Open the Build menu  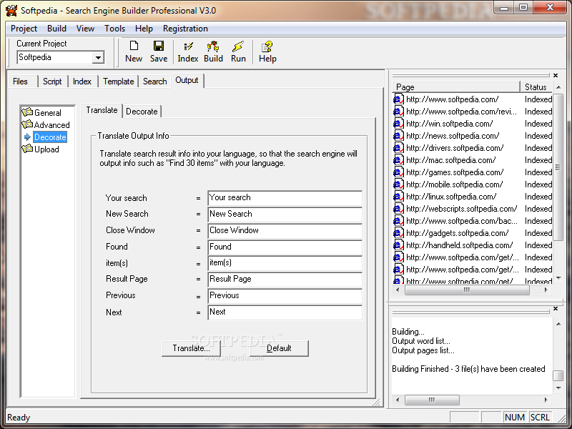tap(56, 29)
